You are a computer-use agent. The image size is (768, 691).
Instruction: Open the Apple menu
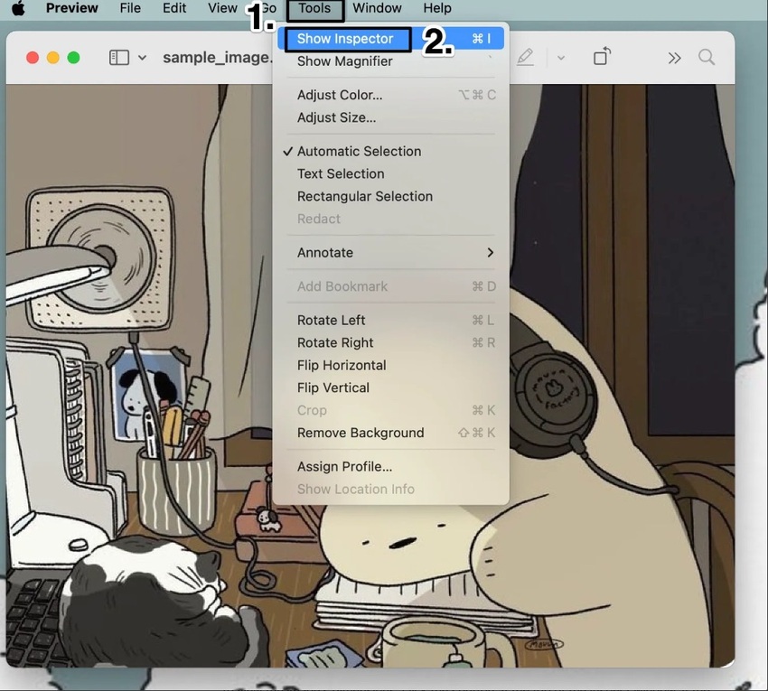[18, 8]
